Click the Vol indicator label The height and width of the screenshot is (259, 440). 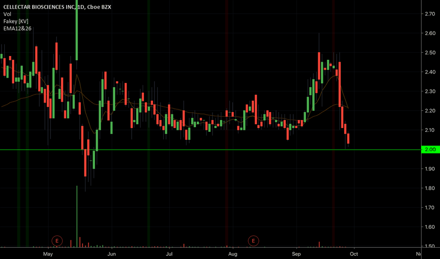coord(7,14)
